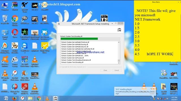Click the New Note title of the sticky note
The height and width of the screenshot is (101, 181).
(x=156, y=2)
